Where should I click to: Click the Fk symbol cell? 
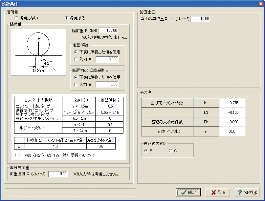(206, 122)
